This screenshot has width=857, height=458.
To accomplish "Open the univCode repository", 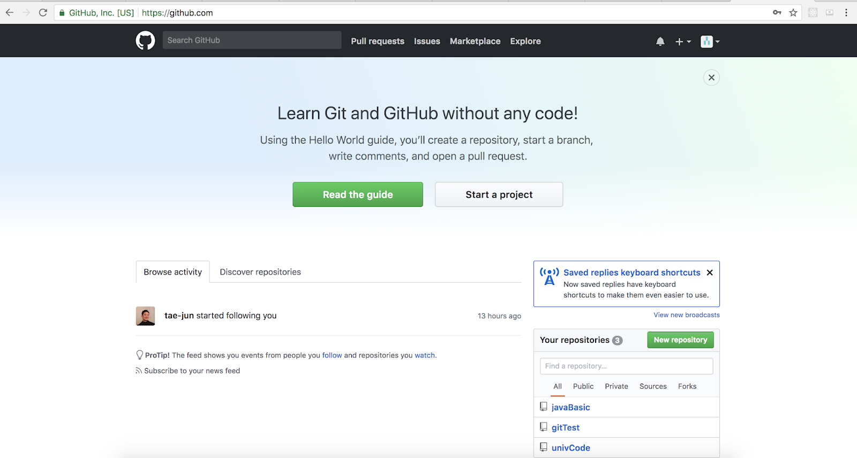I will [571, 448].
